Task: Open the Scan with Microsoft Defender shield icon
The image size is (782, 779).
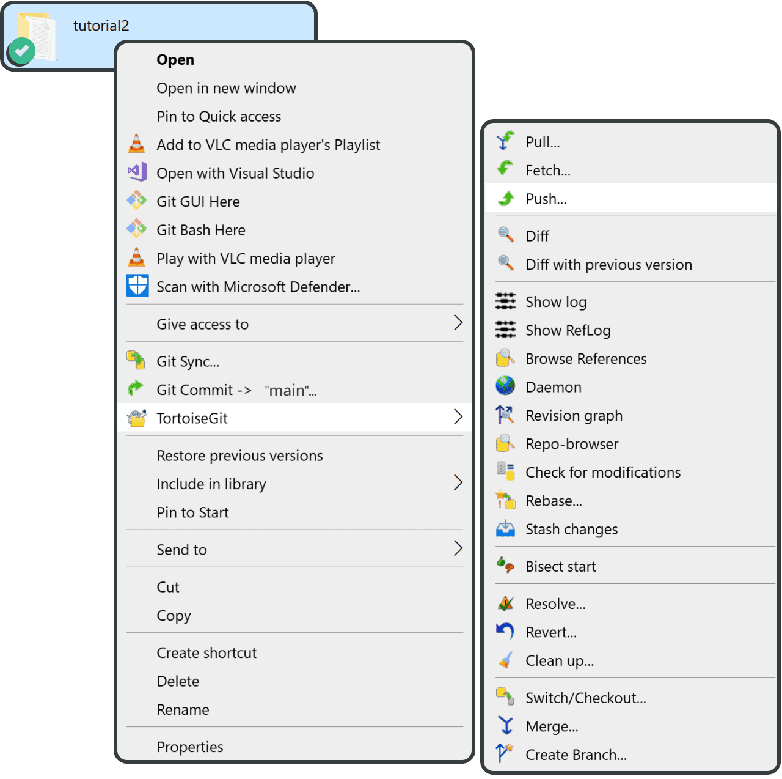Action: 137,286
